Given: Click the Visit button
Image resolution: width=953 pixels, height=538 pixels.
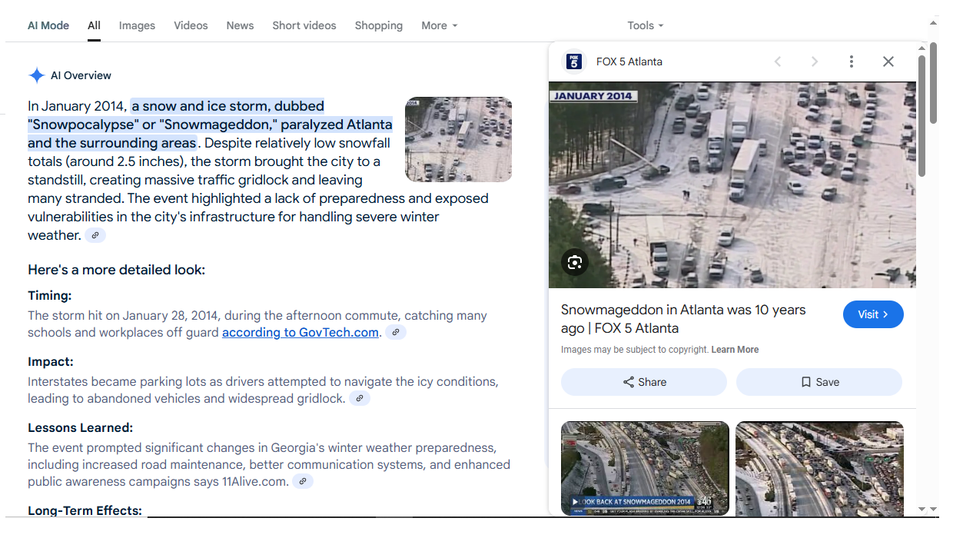Looking at the screenshot, I should (873, 314).
